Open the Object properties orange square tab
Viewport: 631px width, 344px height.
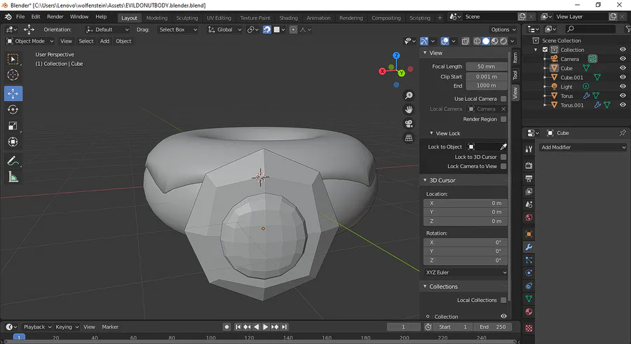click(529, 234)
